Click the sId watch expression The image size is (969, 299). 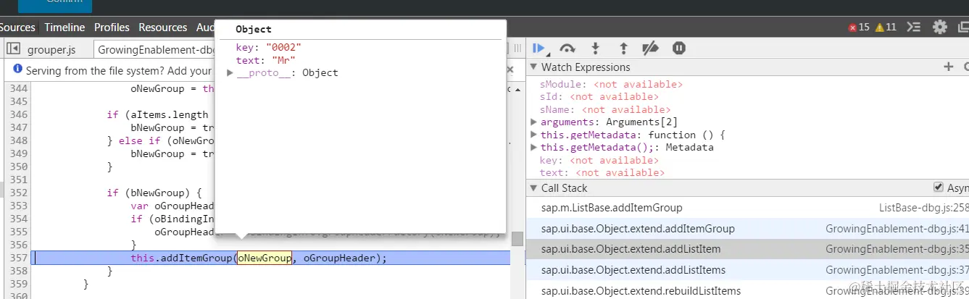[x=599, y=96]
